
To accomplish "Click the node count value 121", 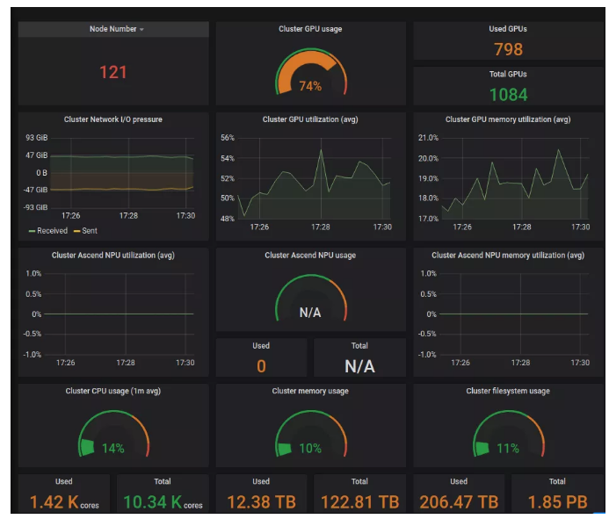I will 113,72.
